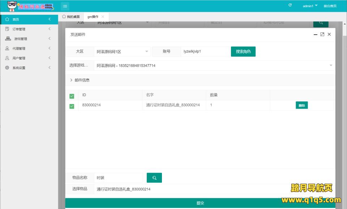This screenshot has height=209, width=347.
Task: Uncheck the row checkbox for 830000214
Action: click(x=72, y=106)
